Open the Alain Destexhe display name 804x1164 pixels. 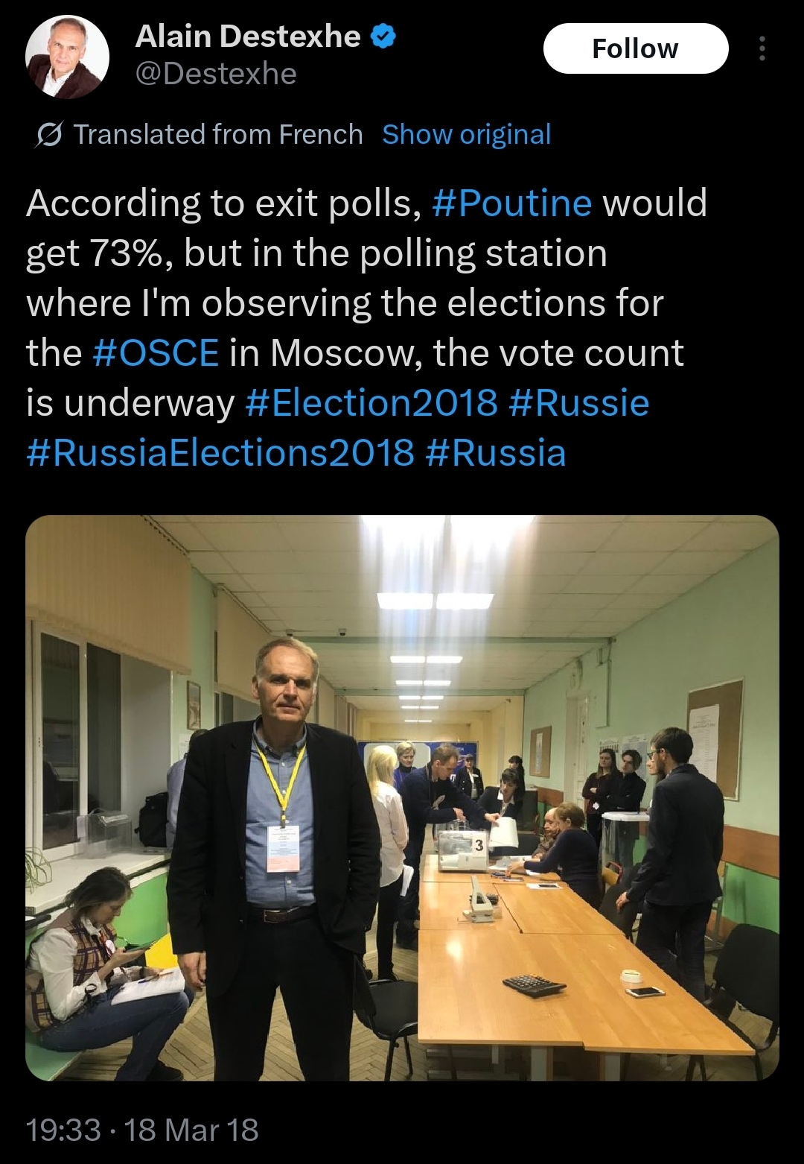248,37
